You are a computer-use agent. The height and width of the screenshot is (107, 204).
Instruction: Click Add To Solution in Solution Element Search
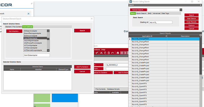[82, 67]
